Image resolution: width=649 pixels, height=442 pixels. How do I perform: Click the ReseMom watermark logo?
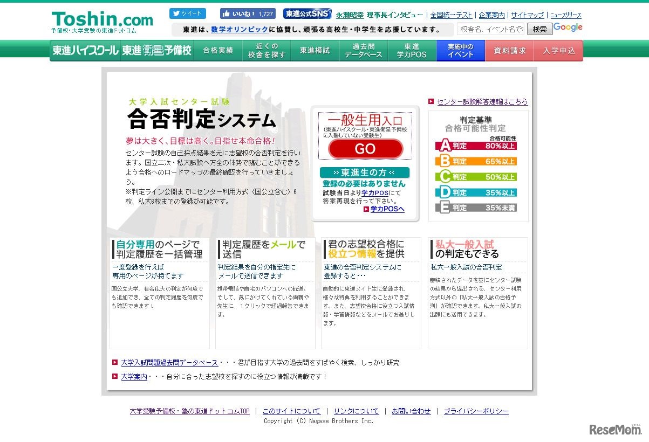[x=616, y=429]
